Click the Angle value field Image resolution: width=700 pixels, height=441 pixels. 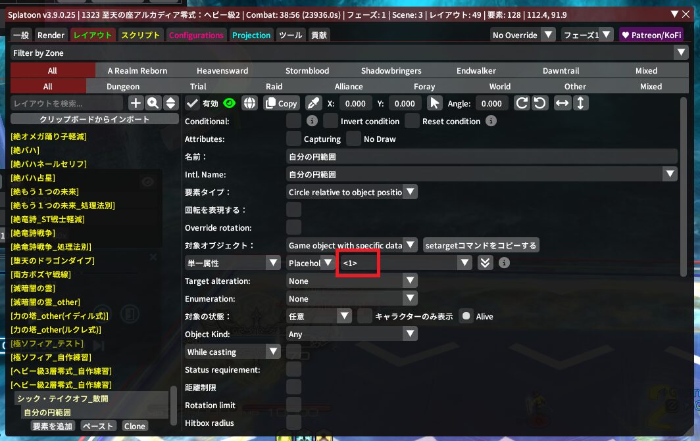tap(491, 103)
